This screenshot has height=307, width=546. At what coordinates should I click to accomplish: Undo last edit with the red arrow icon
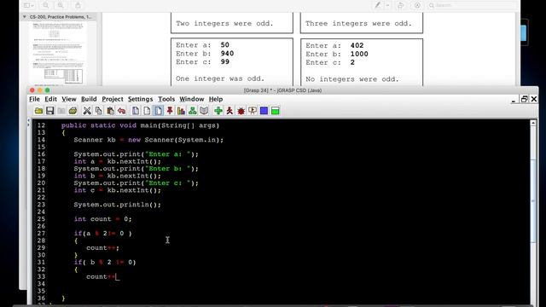[121, 111]
